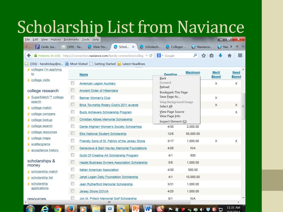Open the History menu
283x212 pixels.
point(56,39)
